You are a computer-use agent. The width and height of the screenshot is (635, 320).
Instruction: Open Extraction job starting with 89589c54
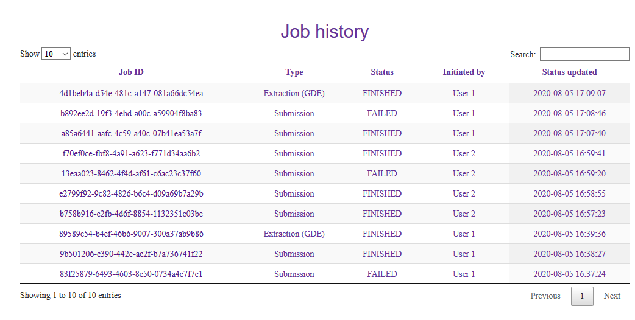click(x=131, y=234)
